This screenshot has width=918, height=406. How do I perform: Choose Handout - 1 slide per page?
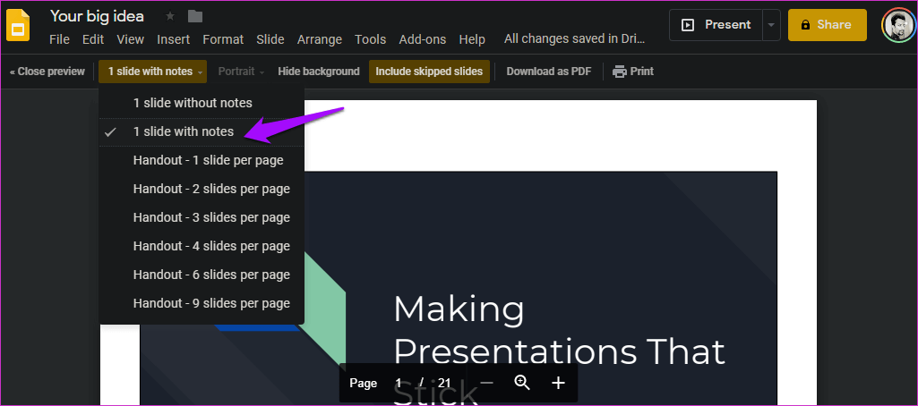click(202, 161)
